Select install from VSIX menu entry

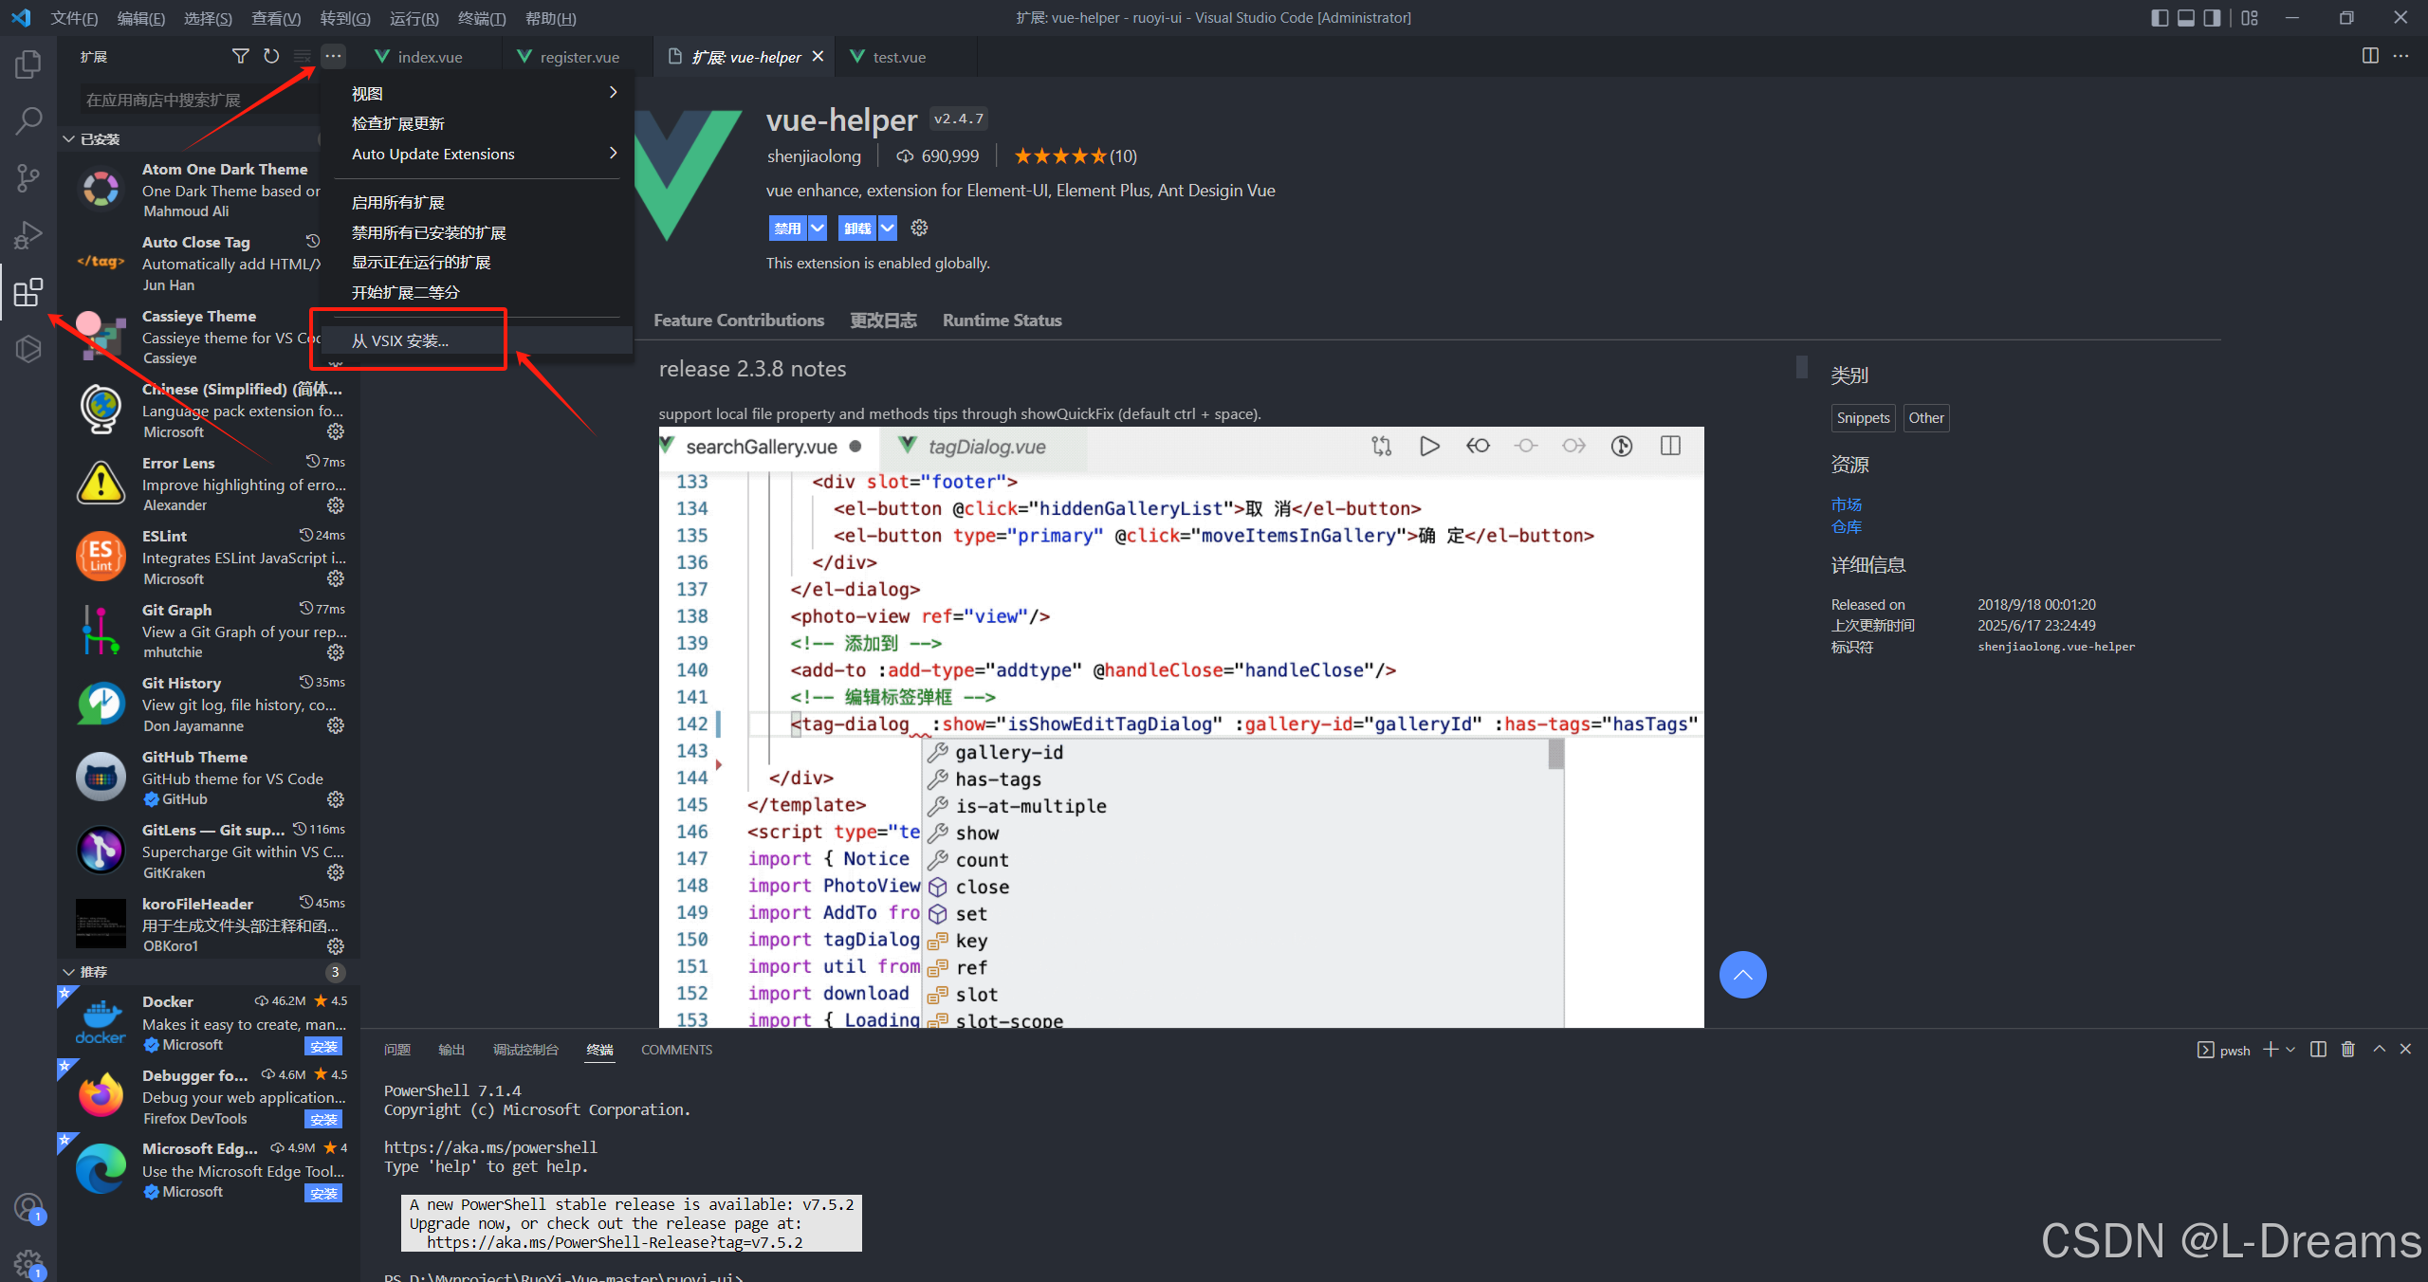[400, 341]
